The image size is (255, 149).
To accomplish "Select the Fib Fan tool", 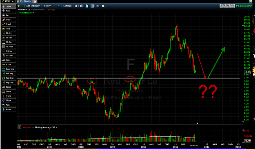I will coord(9,38).
